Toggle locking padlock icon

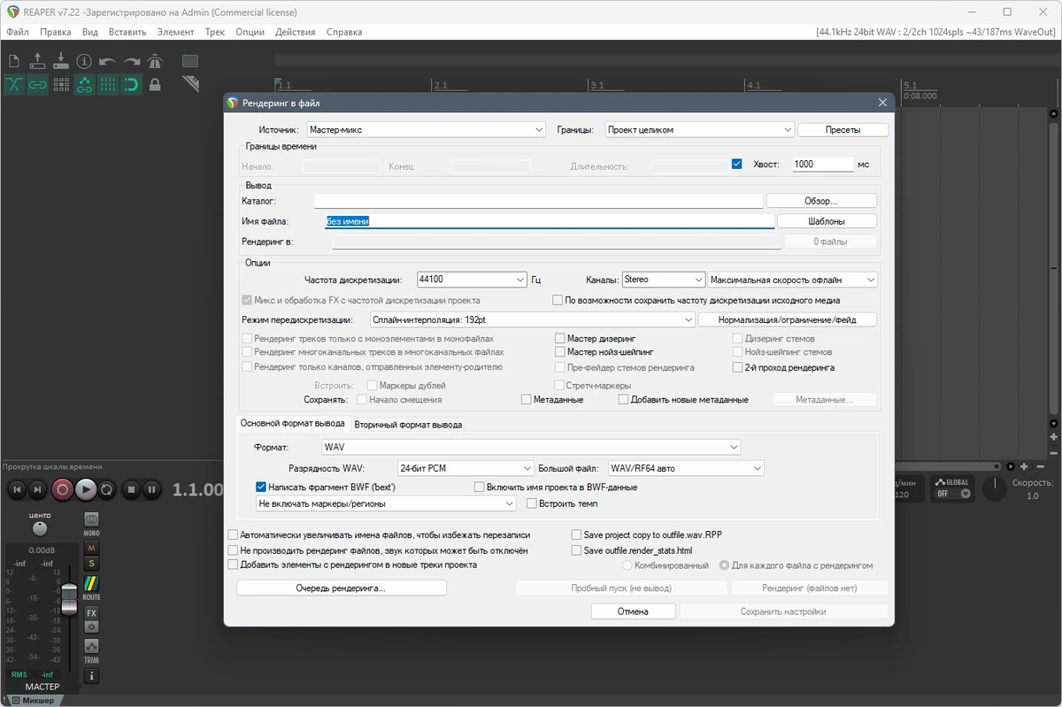(155, 84)
